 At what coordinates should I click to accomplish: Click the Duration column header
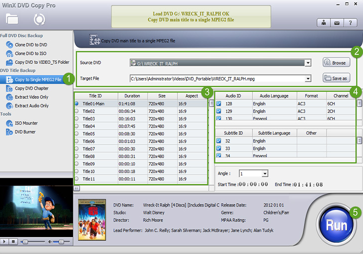coord(132,96)
